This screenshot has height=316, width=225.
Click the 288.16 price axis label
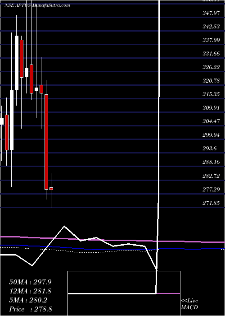(x=211, y=162)
